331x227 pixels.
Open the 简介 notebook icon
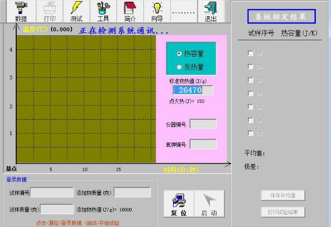pyautogui.click(x=130, y=11)
